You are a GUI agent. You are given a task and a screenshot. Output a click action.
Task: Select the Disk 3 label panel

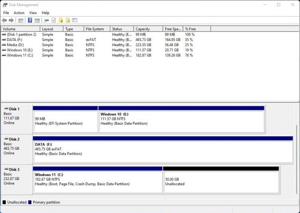click(17, 180)
